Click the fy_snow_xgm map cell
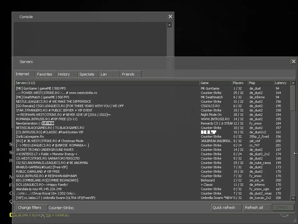Image resolution: width=298 pixels, height=224 pixels. tap(259, 189)
